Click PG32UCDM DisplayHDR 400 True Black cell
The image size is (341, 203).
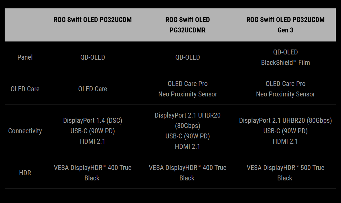coord(93,173)
